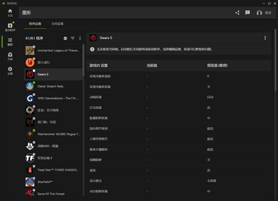Switch to the 全局设置 tab
Screen dimensions: 278x201
(57, 24)
